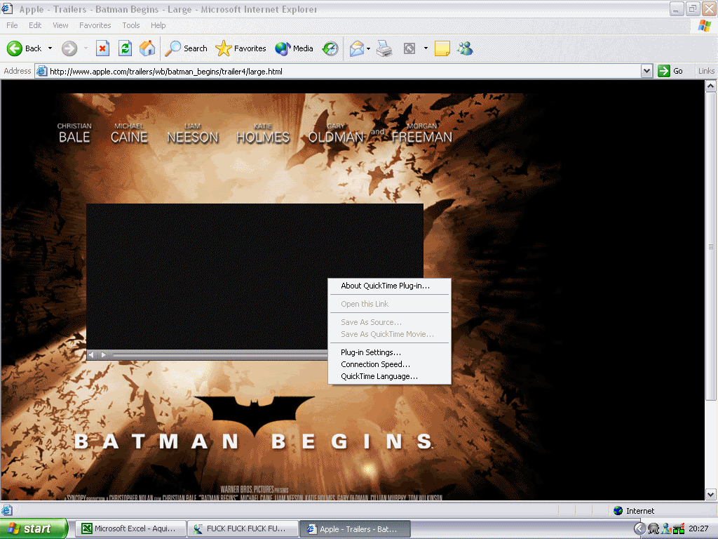Click the vertical scrollbar thumb
Screen dimensions: 718x539
711,246
